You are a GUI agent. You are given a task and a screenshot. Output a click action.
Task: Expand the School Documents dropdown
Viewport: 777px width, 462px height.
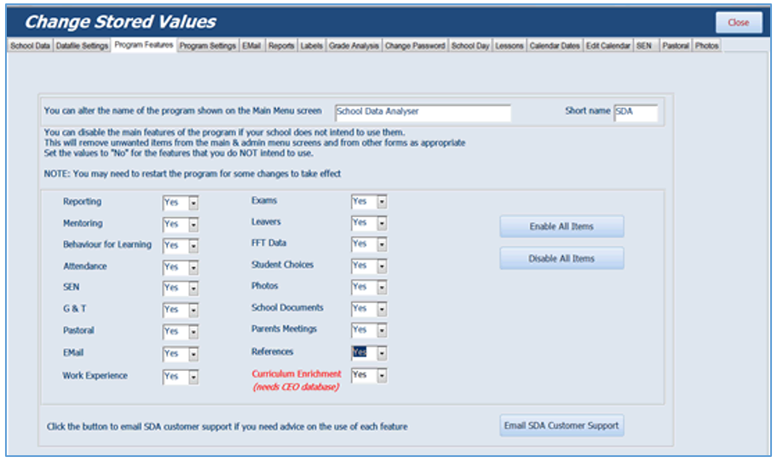click(x=382, y=309)
